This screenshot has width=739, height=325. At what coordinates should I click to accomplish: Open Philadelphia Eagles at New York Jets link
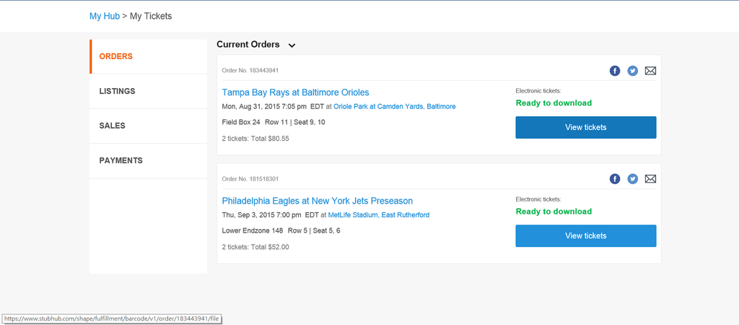(317, 201)
